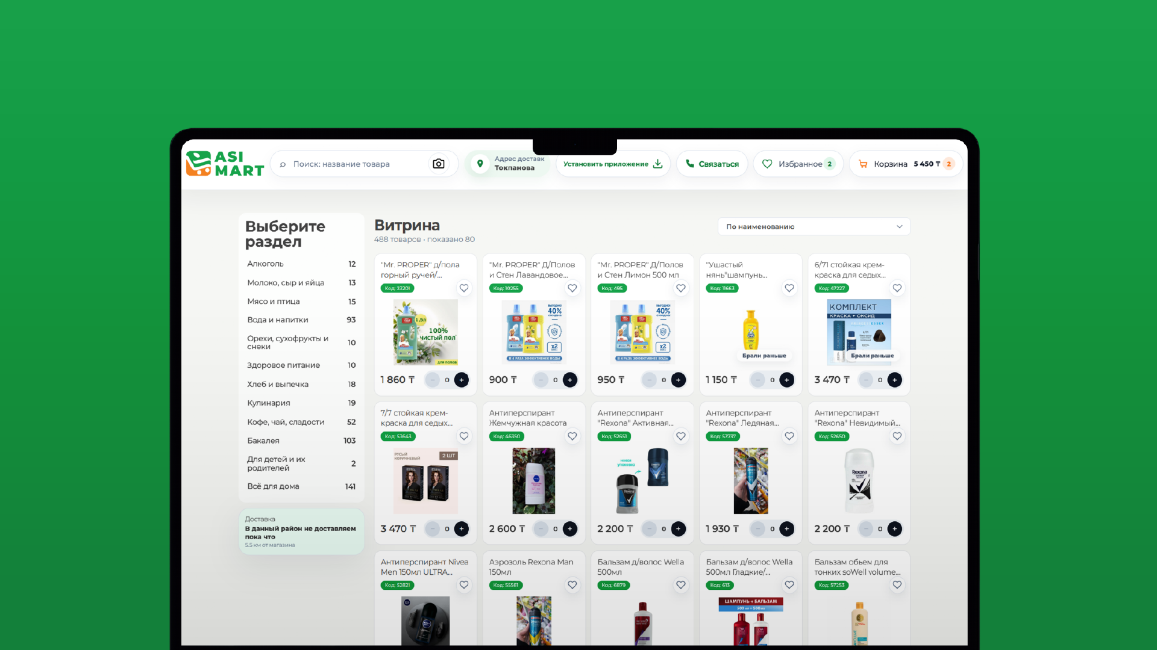This screenshot has width=1157, height=650.
Task: Decrease quantity of 7/7 крем-краска
Action: [433, 529]
